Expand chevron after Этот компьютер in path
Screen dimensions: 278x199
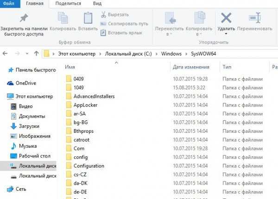point(101,54)
